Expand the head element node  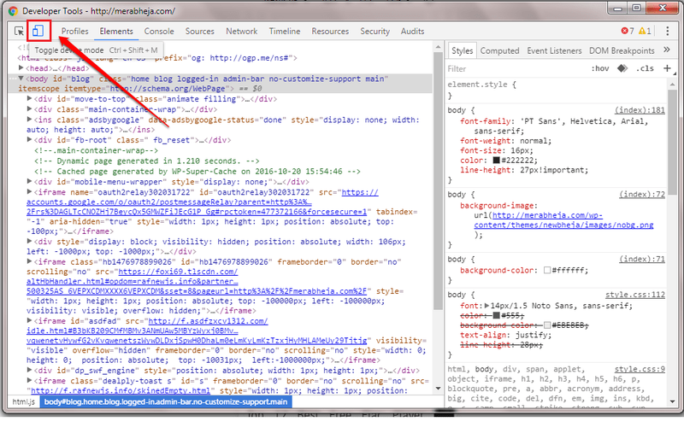click(x=21, y=68)
